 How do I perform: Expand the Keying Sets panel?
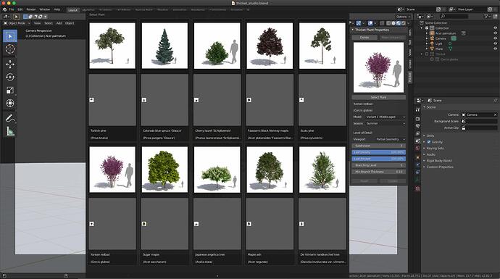coord(435,149)
